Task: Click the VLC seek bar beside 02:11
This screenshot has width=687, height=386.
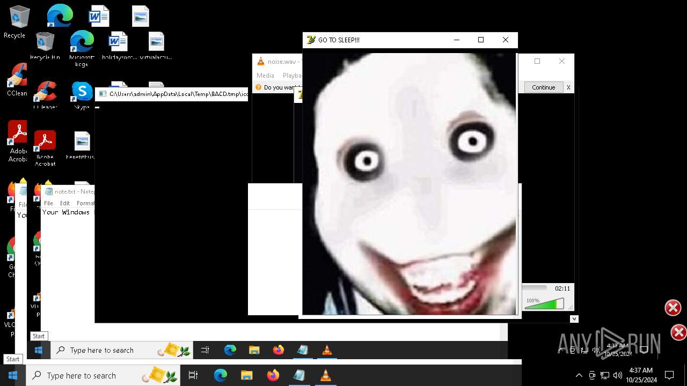Action: [535, 288]
